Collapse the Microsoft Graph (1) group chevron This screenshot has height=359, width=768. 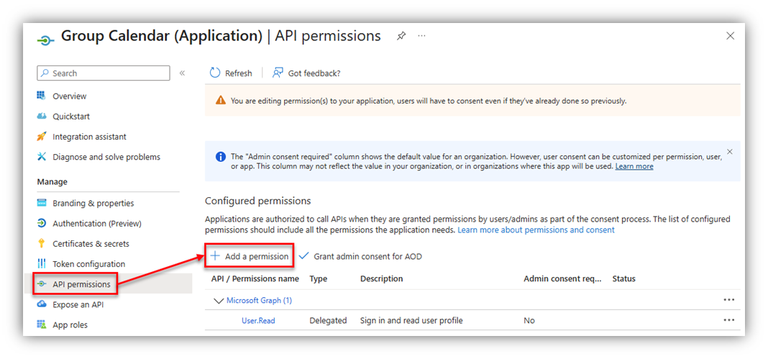point(219,301)
